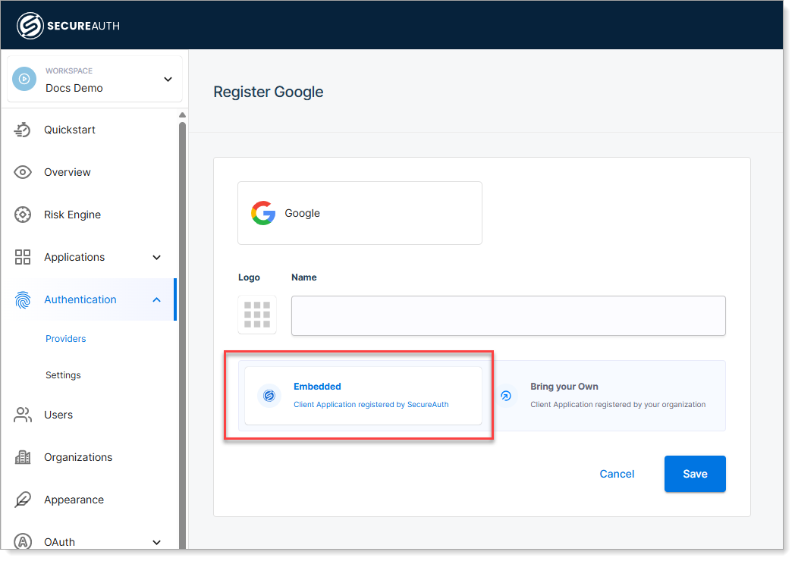795x561 pixels.
Task: Click the WORKSPACE label text
Action: coord(69,71)
